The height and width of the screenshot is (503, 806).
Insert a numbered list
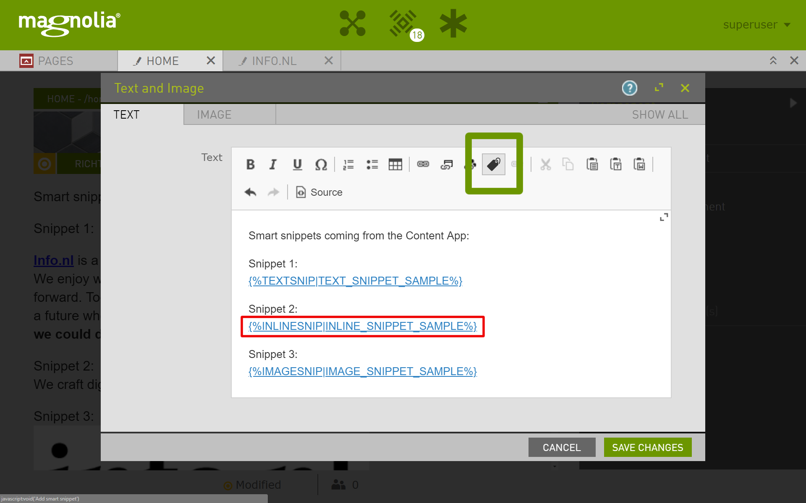[348, 164]
